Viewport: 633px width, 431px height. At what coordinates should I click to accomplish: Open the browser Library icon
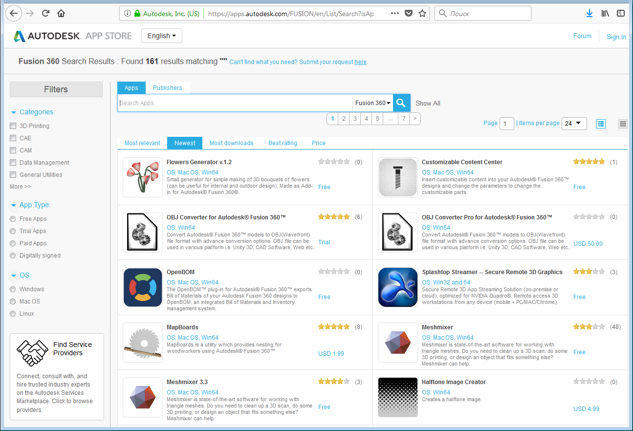pos(605,13)
